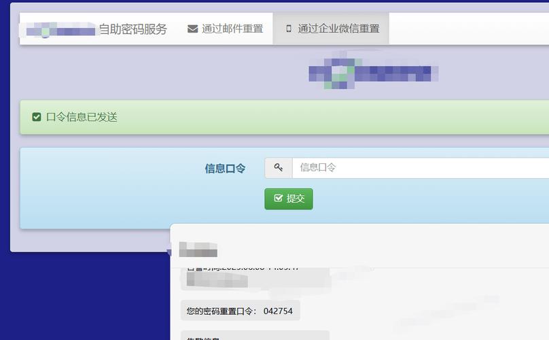Click the 信息口令 field label

[x=225, y=169]
